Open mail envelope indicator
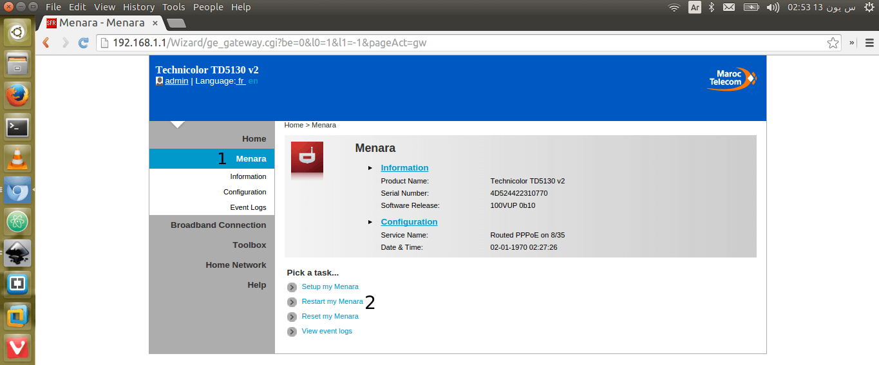The width and height of the screenshot is (879, 365). (729, 7)
